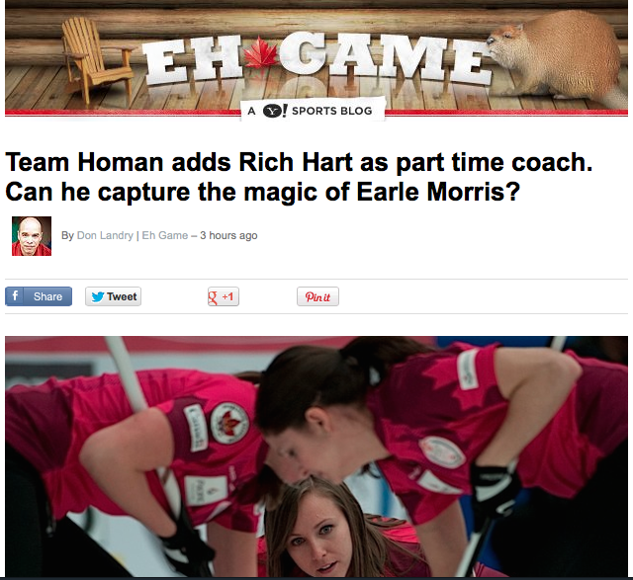This screenshot has width=633, height=580.
Task: Click the Facebook f icon
Action: 15,296
